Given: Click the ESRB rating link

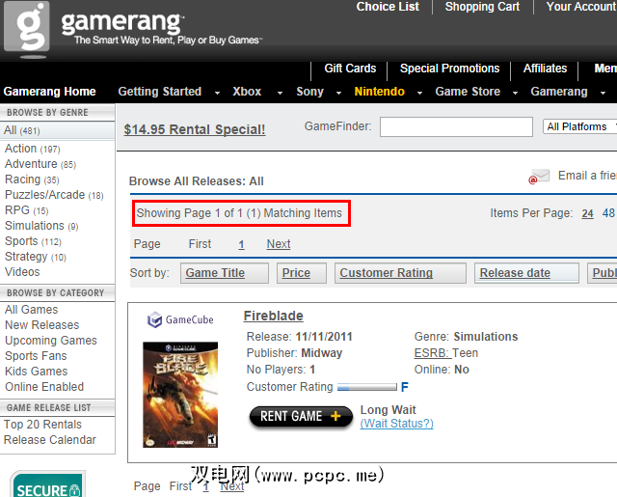Looking at the screenshot, I should pyautogui.click(x=433, y=353).
